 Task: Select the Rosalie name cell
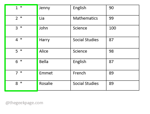coord(54,85)
